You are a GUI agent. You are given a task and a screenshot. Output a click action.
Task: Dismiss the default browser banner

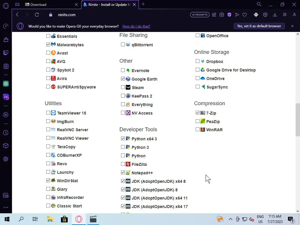point(292,26)
